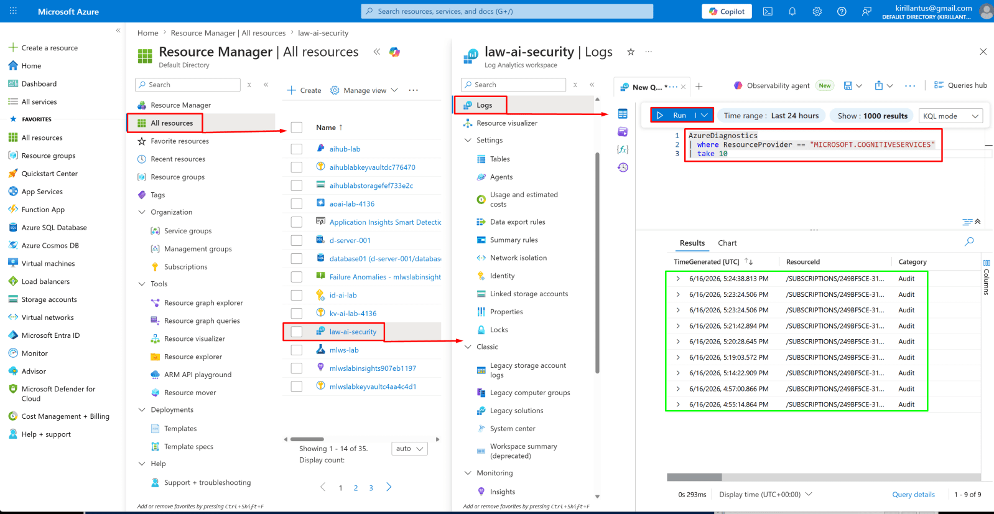Switch to the Chart tab
Screen dimensions: 994x514
tap(727, 243)
